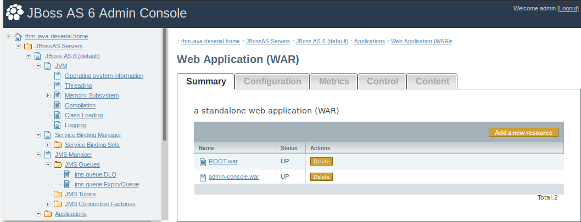Click JBoss AS 6 (default) breadcrumb link
This screenshot has width=581, height=222.
[322, 41]
